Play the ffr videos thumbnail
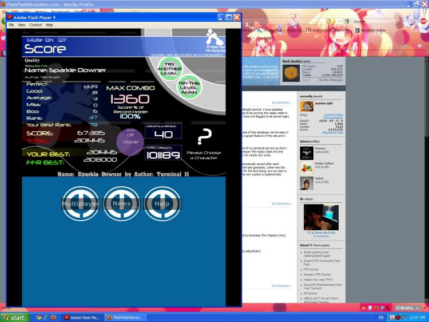This screenshot has height=322, width=429. 321,217
